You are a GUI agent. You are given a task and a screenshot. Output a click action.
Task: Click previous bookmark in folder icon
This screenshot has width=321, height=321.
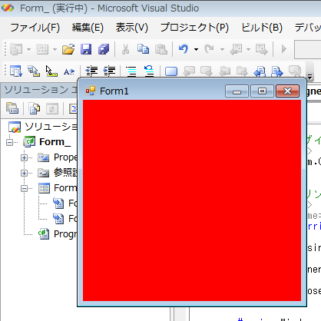pos(225,71)
